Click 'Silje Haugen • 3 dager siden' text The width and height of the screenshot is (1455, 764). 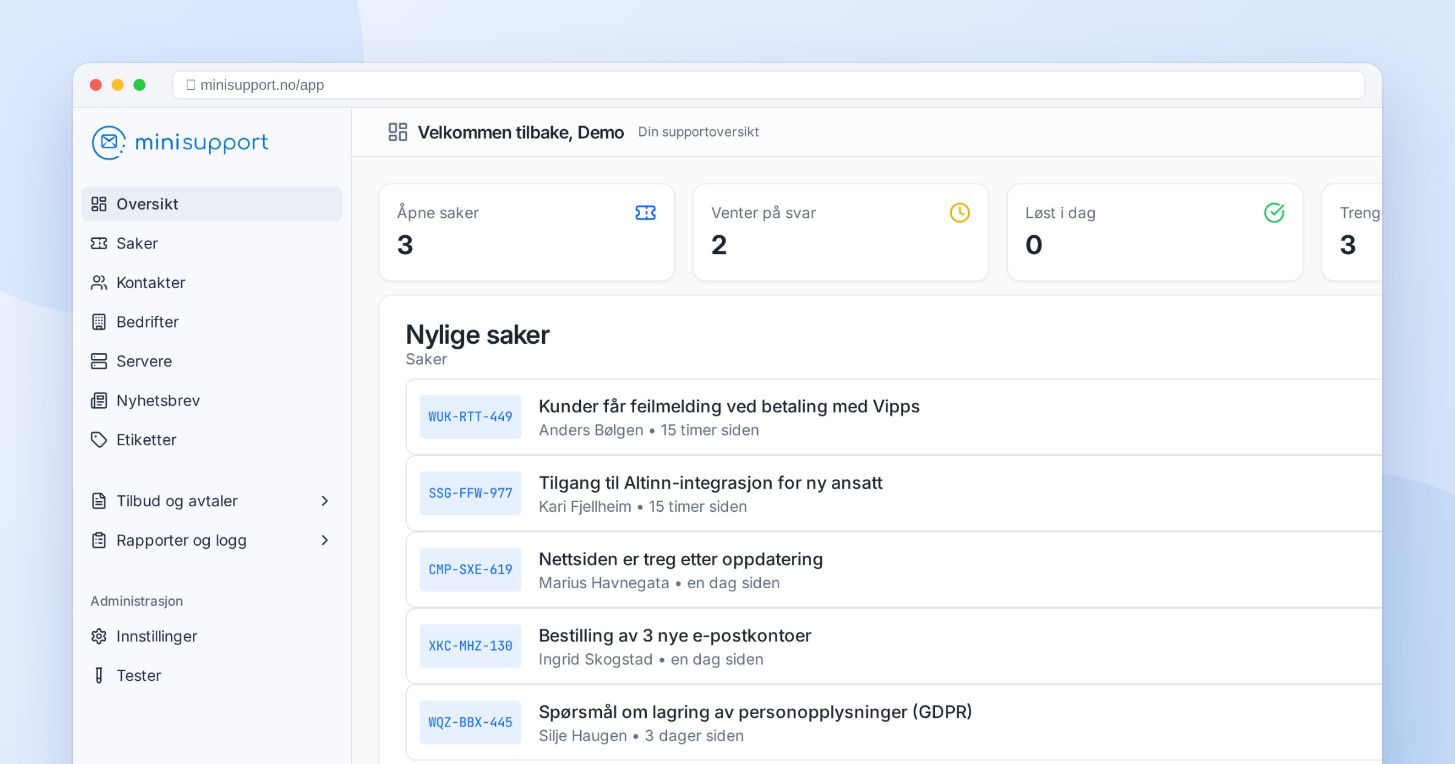pos(641,736)
